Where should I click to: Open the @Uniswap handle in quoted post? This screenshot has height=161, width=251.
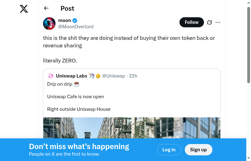113,76
